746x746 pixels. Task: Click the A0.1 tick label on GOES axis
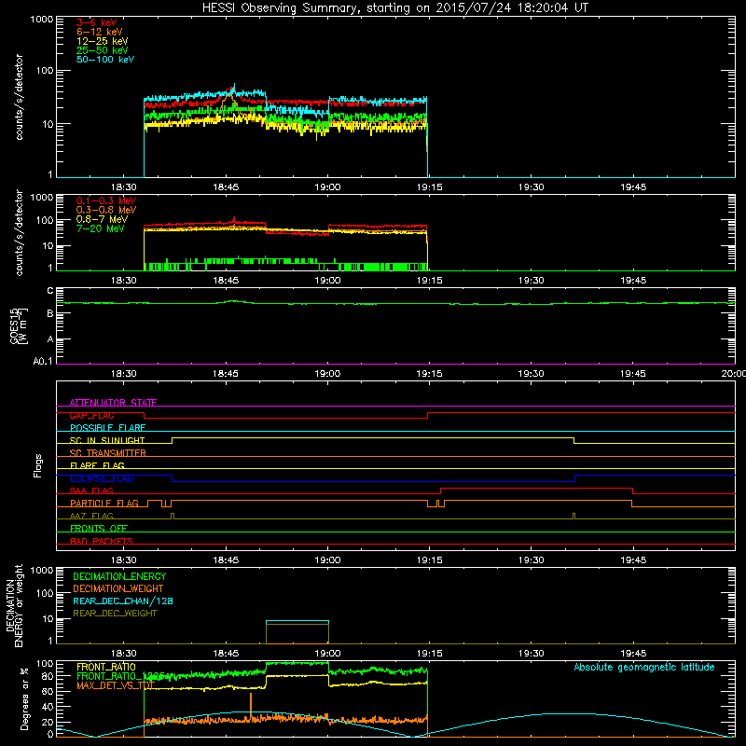(x=43, y=362)
